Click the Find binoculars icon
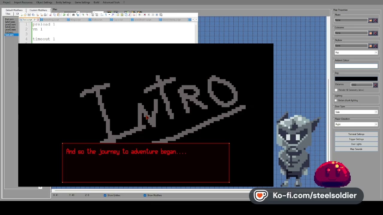 tap(73, 15)
